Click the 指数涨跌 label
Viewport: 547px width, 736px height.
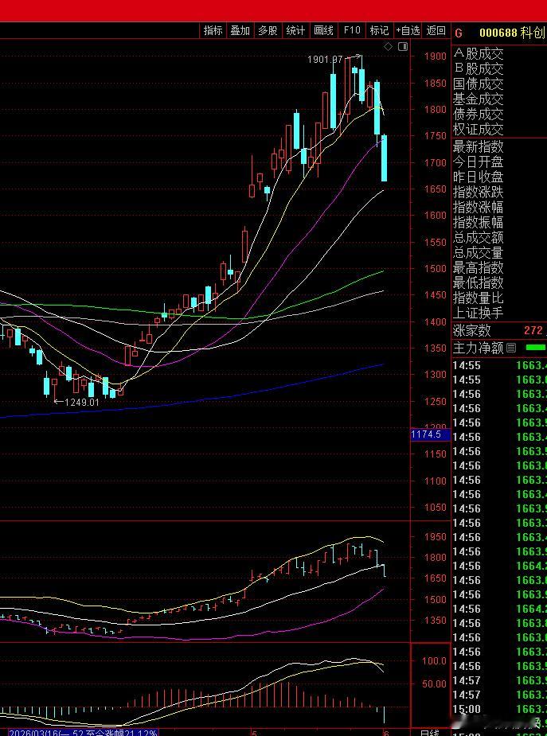pos(478,192)
